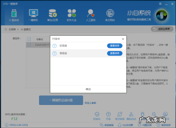This screenshot has height=128, width=176.
Task: Click the F12 hotkey text
Action: (x=14, y=119)
